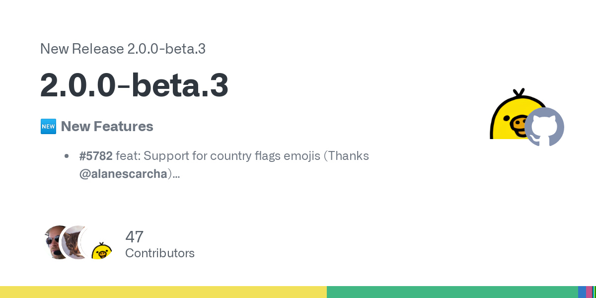Viewport: 596px width, 298px height.
Task: Select the green language bar segment
Action: 452,292
